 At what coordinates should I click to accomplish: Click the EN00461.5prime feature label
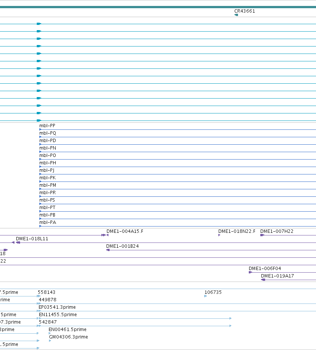68,330
